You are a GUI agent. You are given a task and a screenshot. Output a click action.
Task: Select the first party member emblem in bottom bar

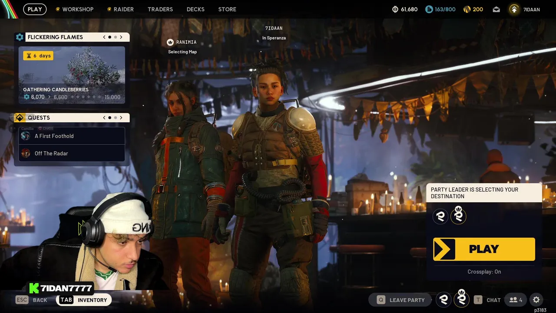[x=443, y=300]
